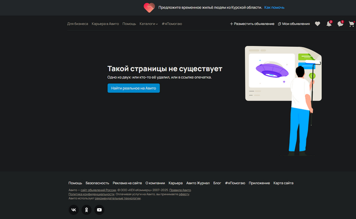This screenshot has width=356, height=219.
Task: Open messages chat bubble icon
Action: point(340,23)
